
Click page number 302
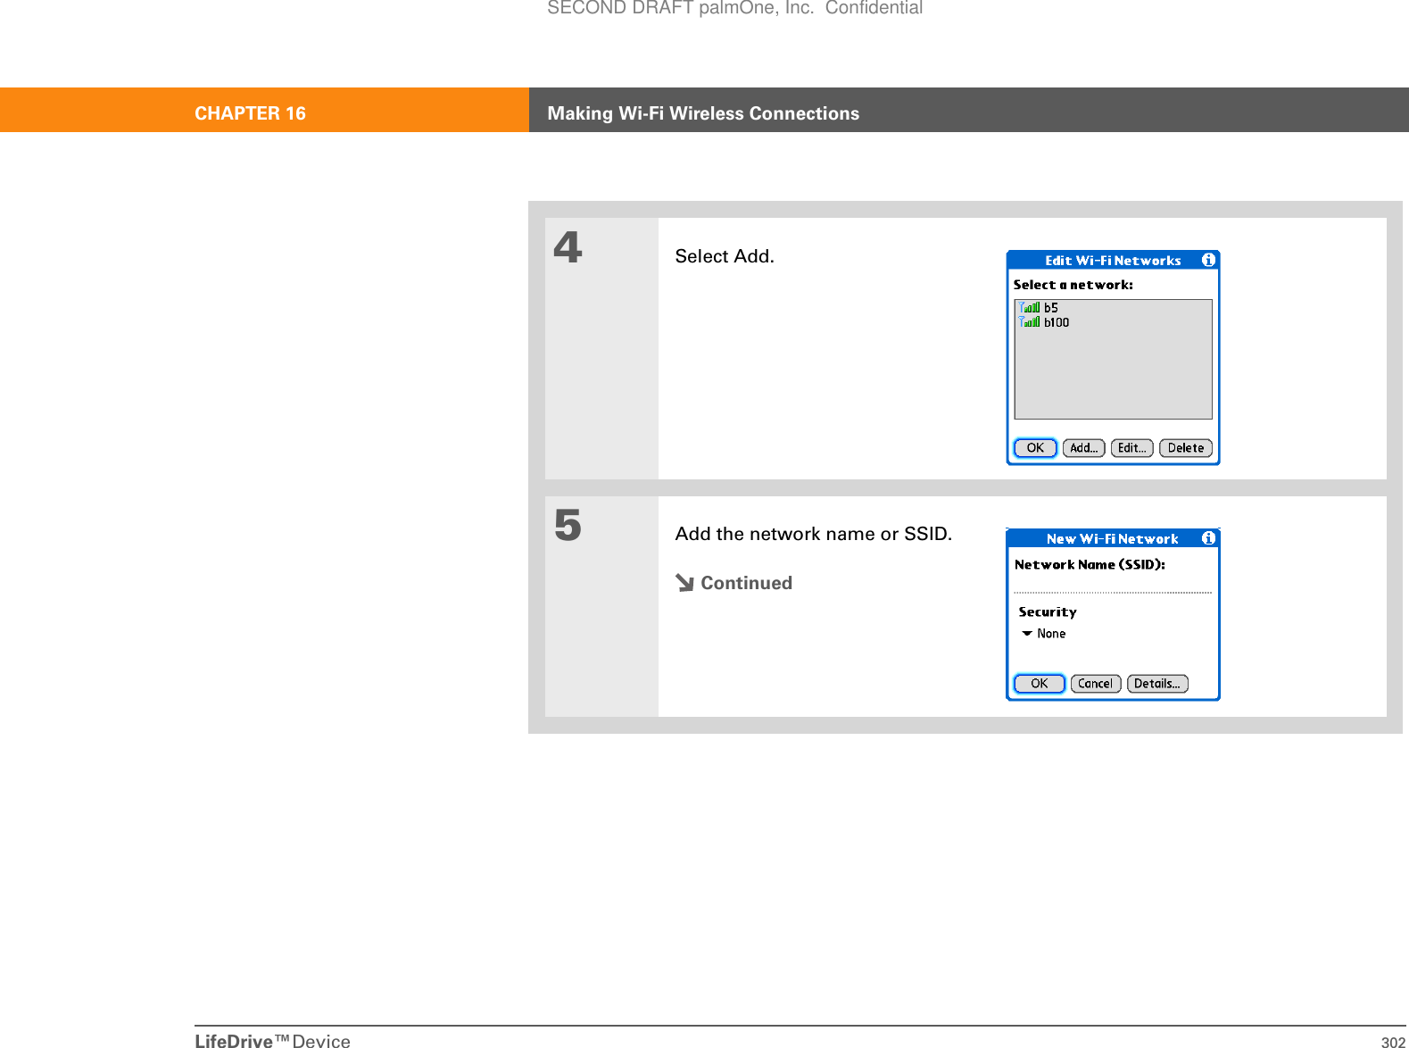click(x=1393, y=1042)
